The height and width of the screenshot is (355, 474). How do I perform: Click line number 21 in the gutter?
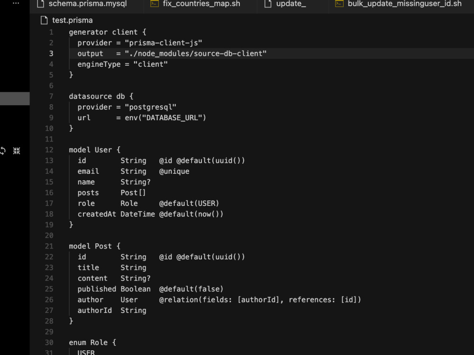(x=49, y=246)
